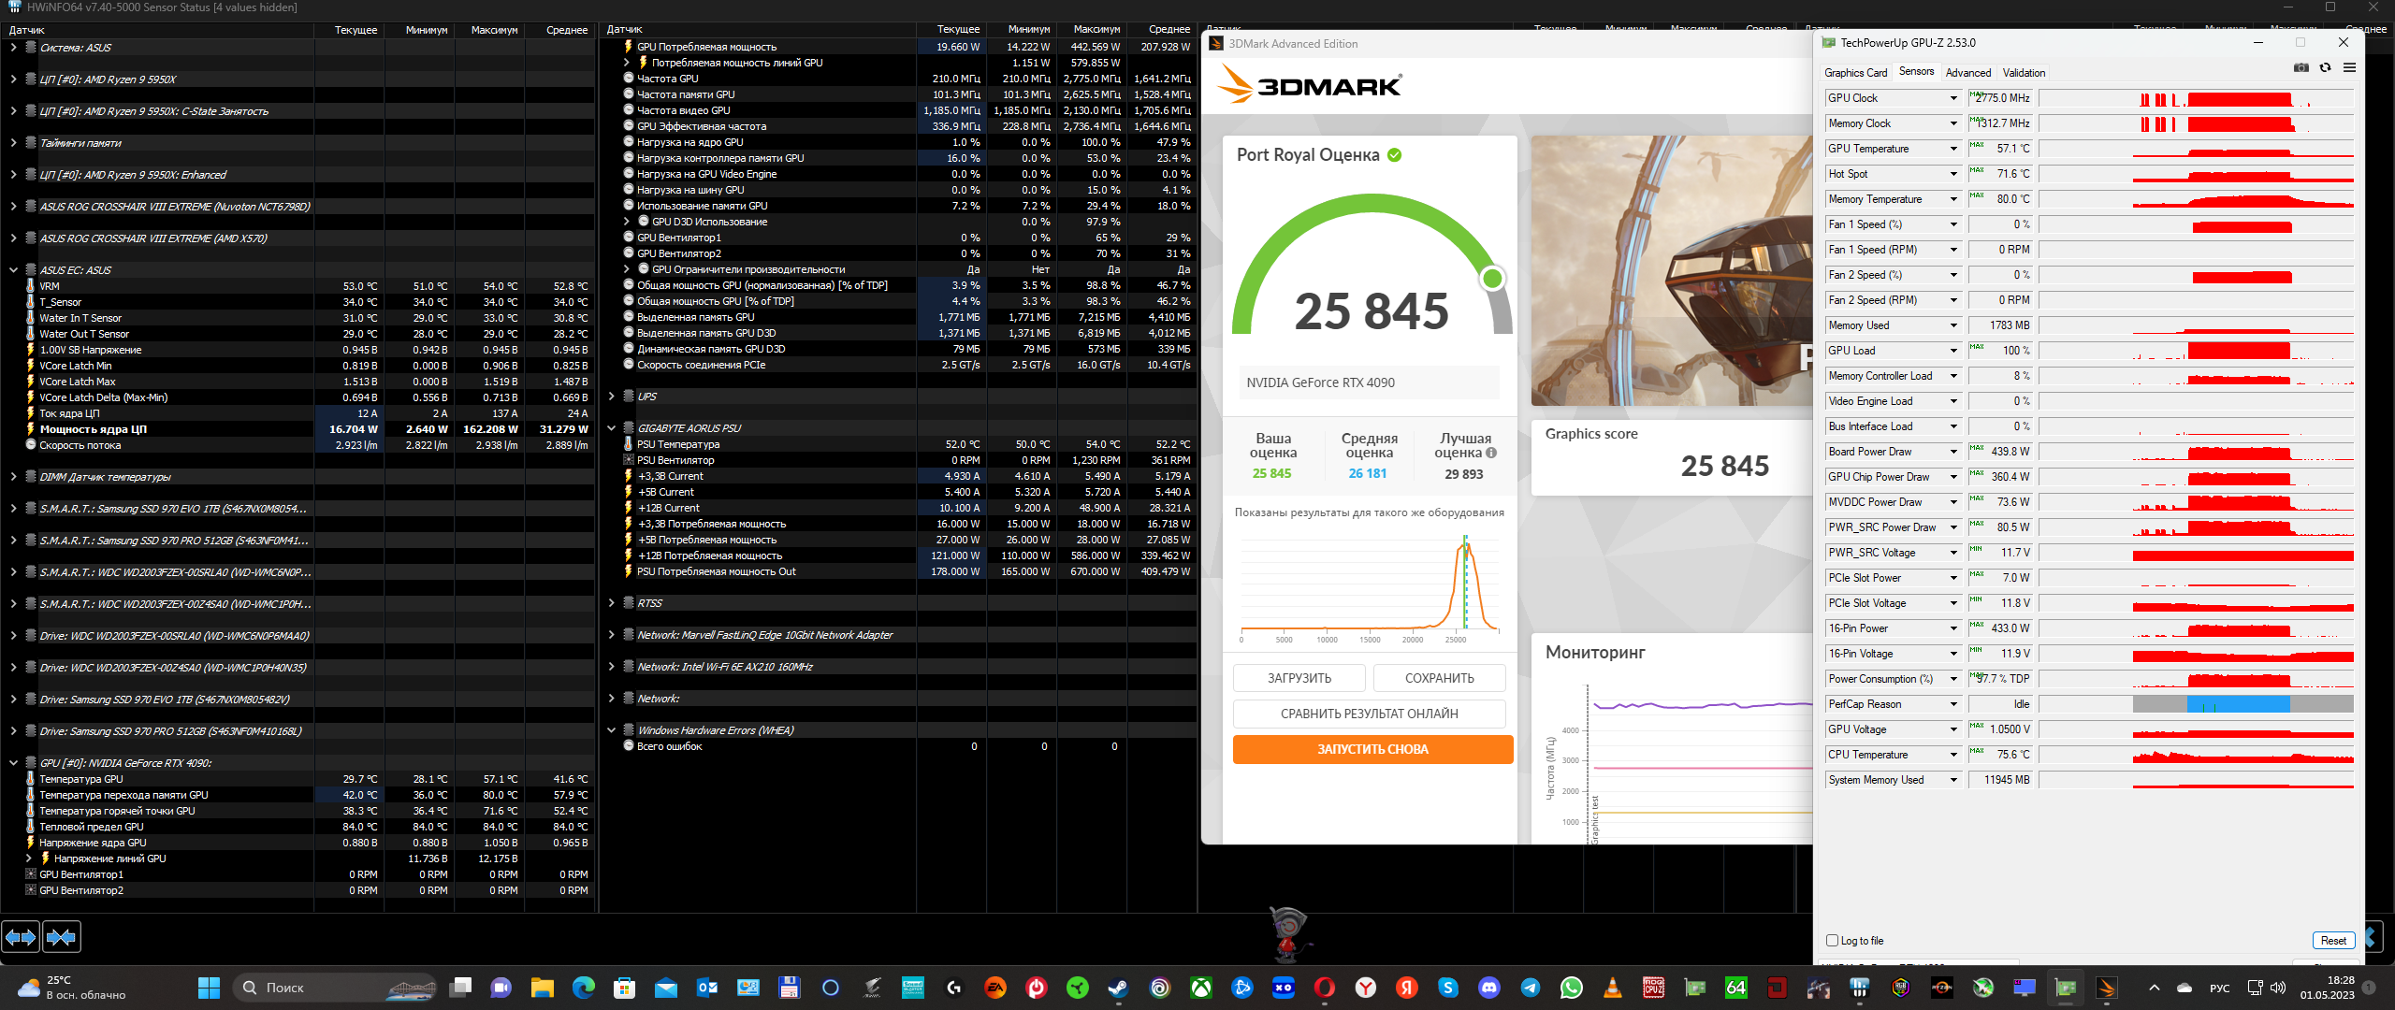Open the Board Power Draw dropdown

tap(1953, 452)
